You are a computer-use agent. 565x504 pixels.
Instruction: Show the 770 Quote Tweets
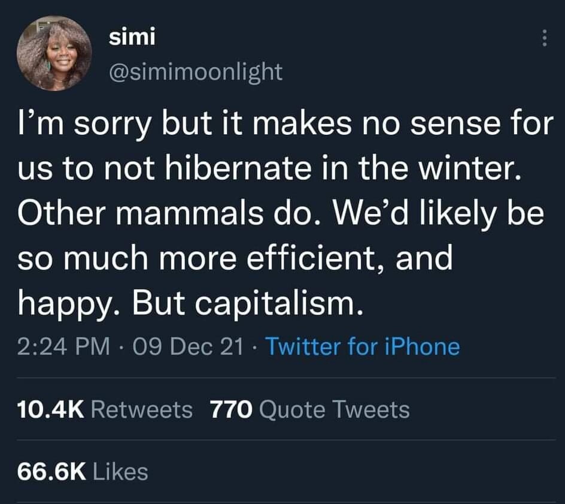point(310,410)
